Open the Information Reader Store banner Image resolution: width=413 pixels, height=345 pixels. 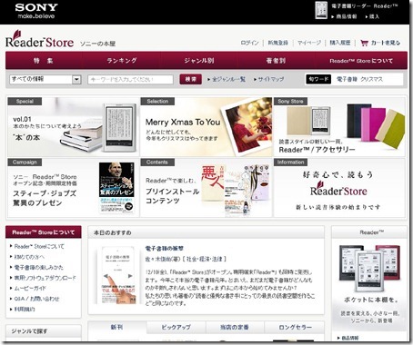click(339, 187)
